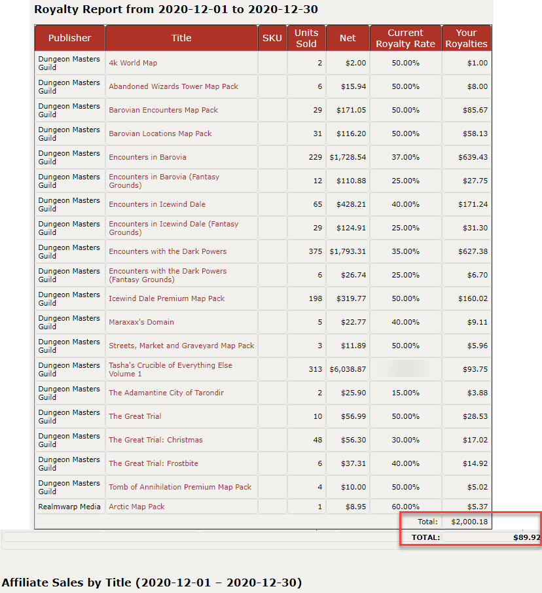Click the Your Royalties column header
The image size is (542, 593).
pyautogui.click(x=466, y=38)
